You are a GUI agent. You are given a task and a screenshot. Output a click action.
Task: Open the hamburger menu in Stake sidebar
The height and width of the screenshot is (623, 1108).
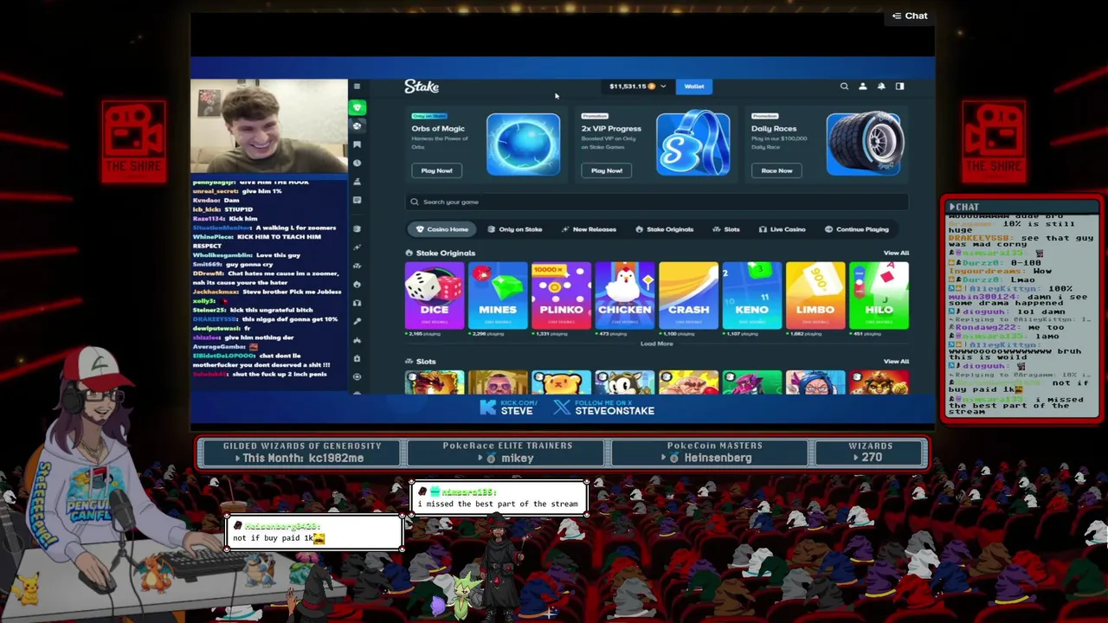click(x=357, y=87)
